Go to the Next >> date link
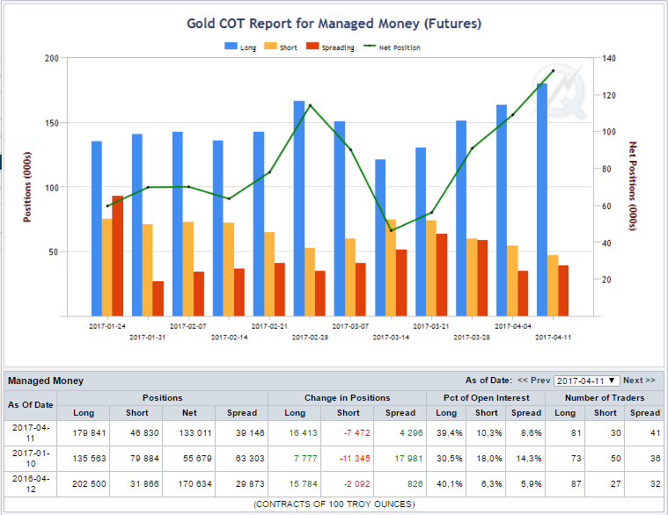The width and height of the screenshot is (668, 515). click(639, 381)
